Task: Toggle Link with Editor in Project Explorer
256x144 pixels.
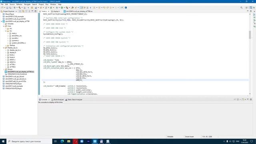Action: (23, 11)
